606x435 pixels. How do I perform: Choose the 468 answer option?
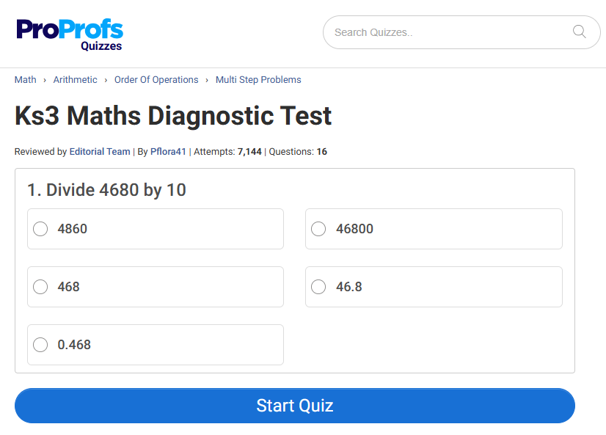[40, 287]
